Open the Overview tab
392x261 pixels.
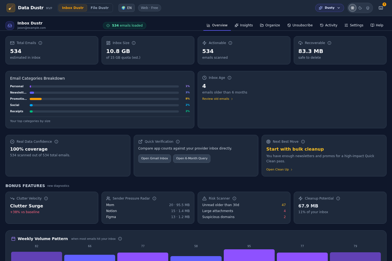[217, 25]
